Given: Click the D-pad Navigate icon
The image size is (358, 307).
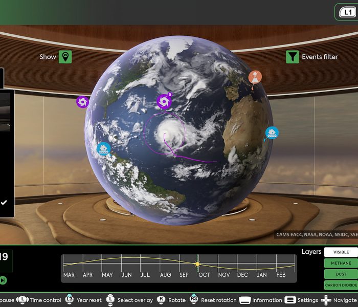Looking at the screenshot, I should [326, 300].
